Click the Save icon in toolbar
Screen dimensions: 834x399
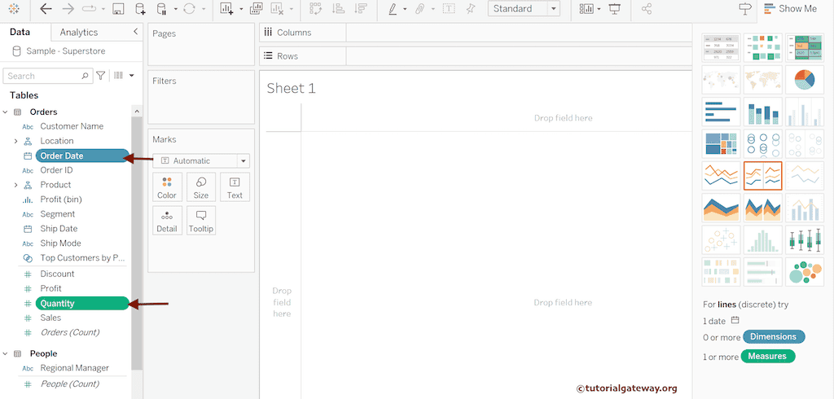(118, 9)
